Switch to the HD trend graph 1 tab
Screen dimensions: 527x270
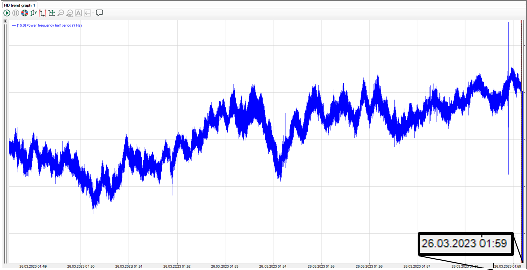pos(20,5)
